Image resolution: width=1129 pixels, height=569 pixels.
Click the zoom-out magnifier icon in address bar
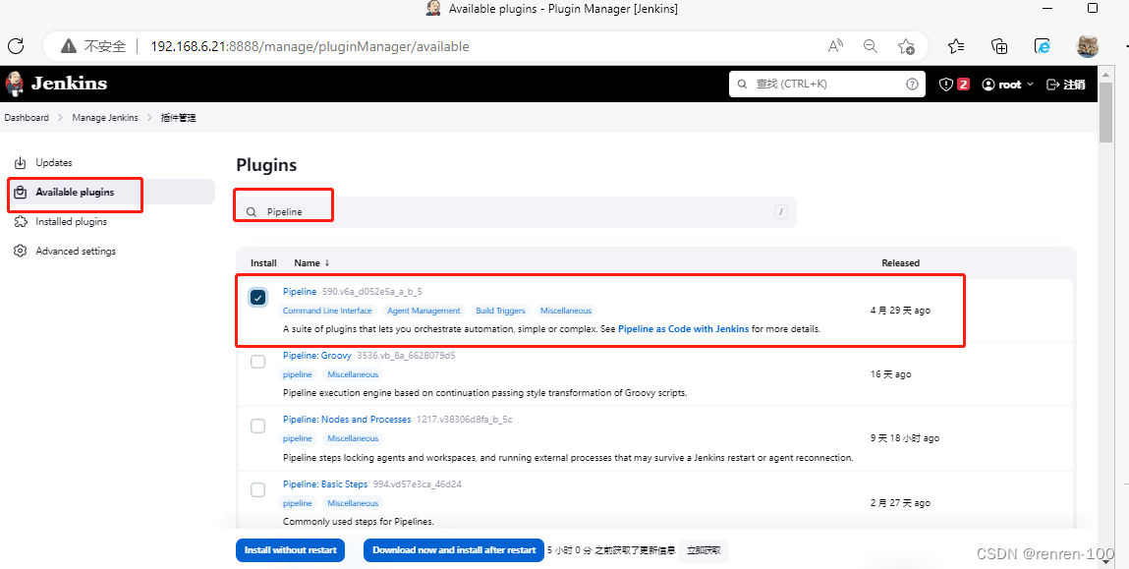[871, 46]
